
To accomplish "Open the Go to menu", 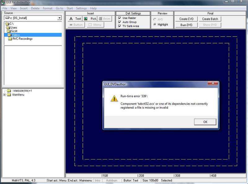I will (x=60, y=8).
